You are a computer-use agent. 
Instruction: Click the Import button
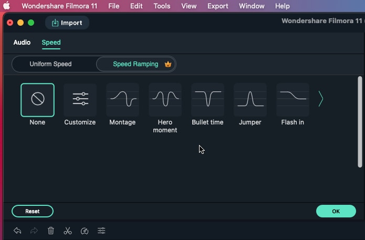coord(67,23)
